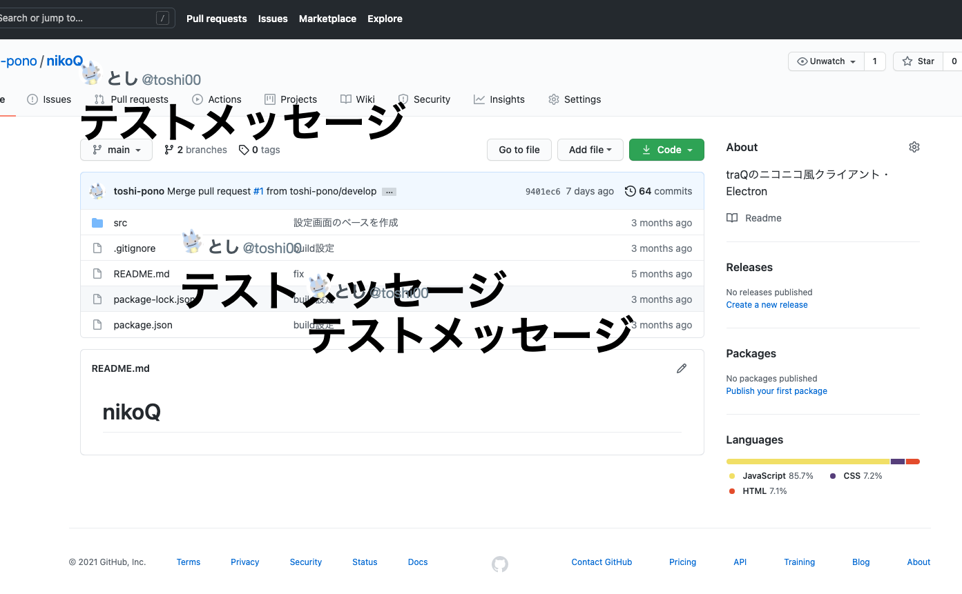
Task: View commit history via the clock icon
Action: click(630, 191)
